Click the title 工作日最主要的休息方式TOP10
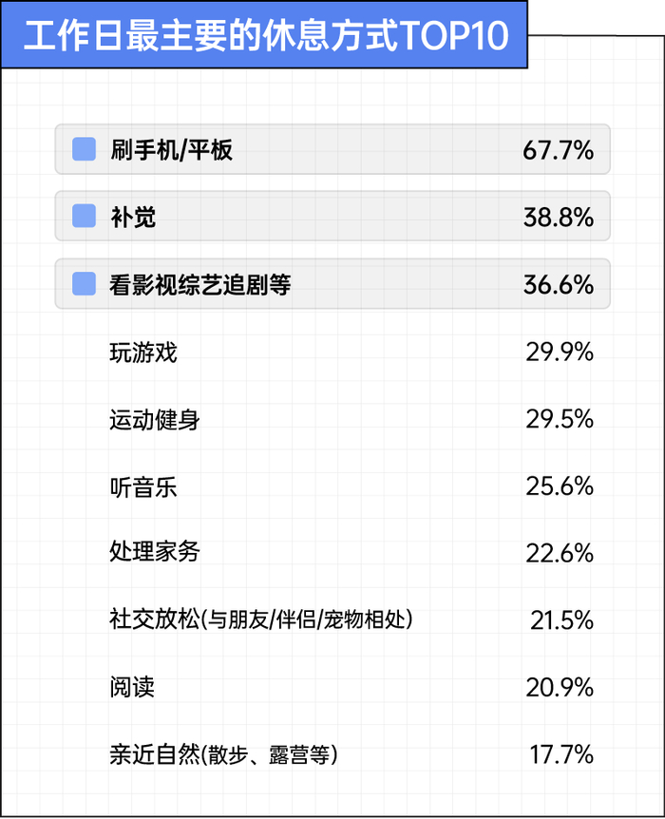This screenshot has height=819, width=665. pos(266,35)
